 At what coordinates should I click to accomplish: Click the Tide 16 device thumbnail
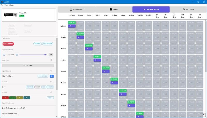10,15
